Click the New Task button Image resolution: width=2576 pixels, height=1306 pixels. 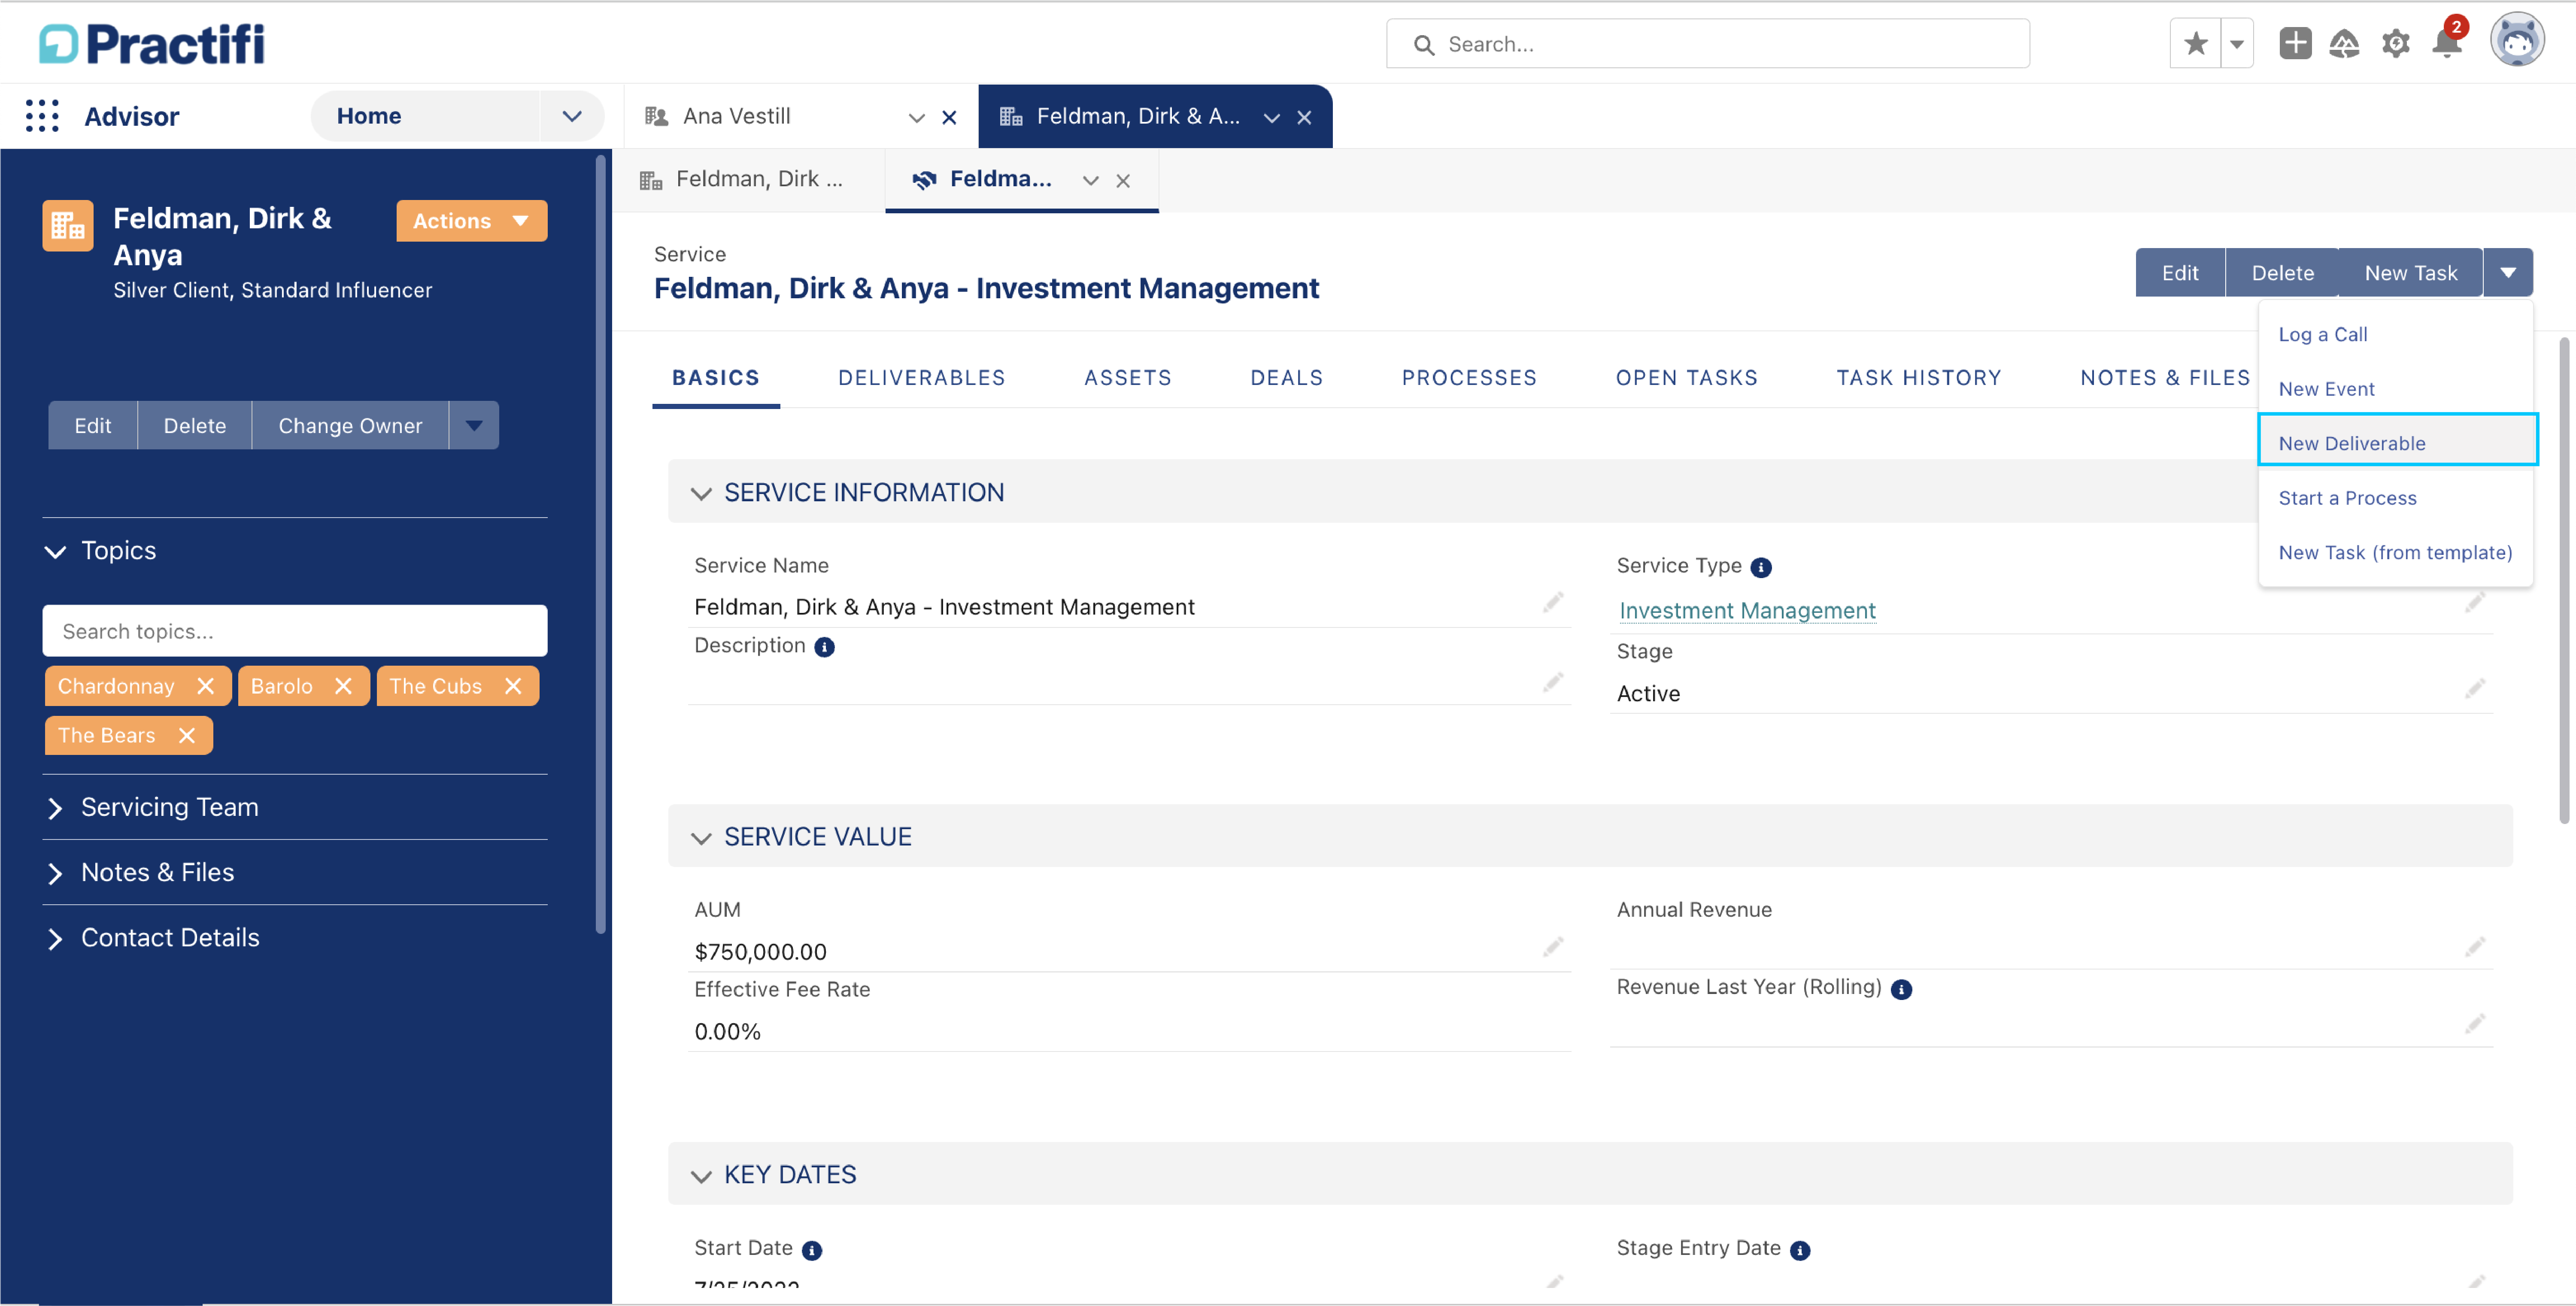tap(2411, 273)
